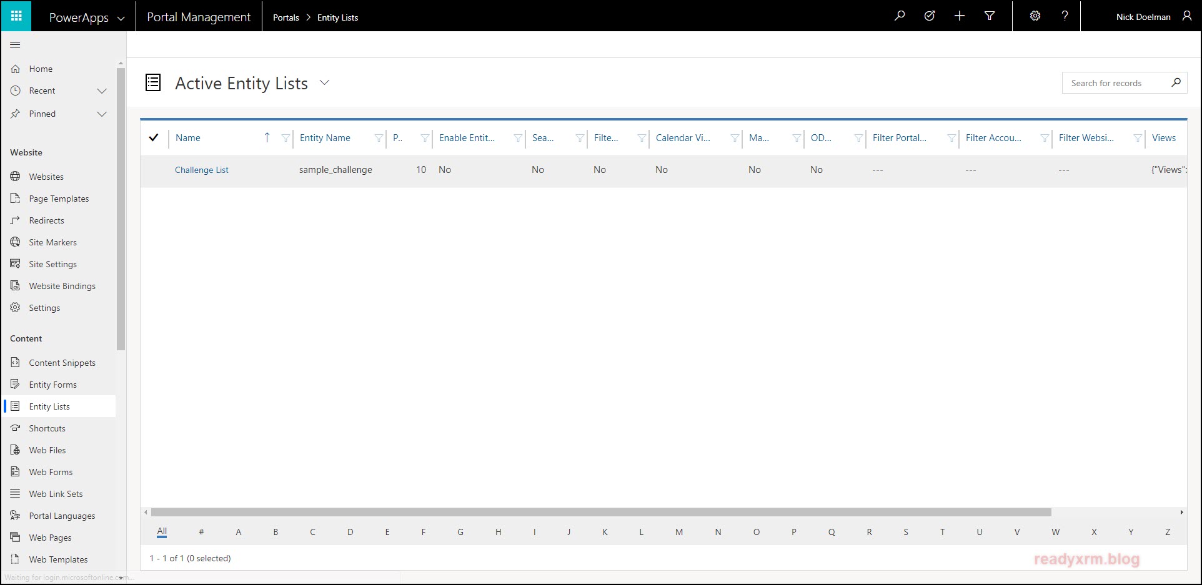1202x585 pixels.
Task: Open the PowerApps app switcher dropdown
Action: 121,18
